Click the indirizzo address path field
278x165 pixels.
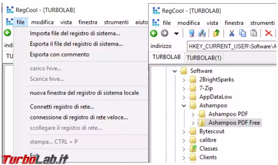(232, 46)
